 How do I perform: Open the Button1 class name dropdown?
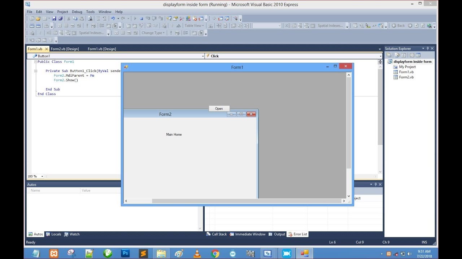pyautogui.click(x=202, y=56)
